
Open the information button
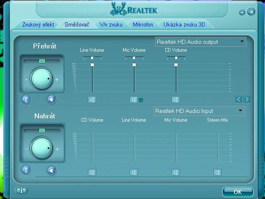pos(21,191)
